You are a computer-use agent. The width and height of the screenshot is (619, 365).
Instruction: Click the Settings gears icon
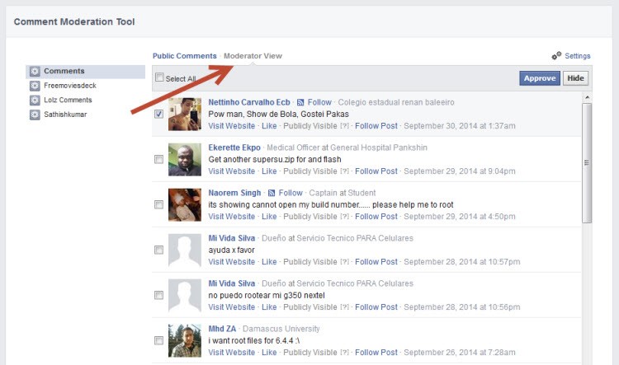tap(556, 55)
